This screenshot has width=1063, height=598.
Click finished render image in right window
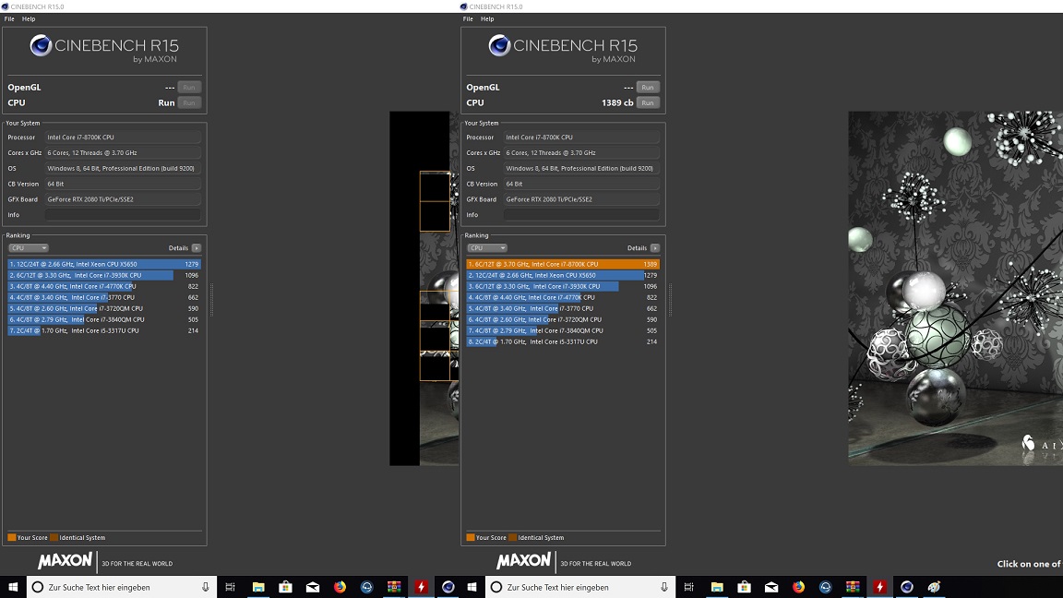pos(955,288)
